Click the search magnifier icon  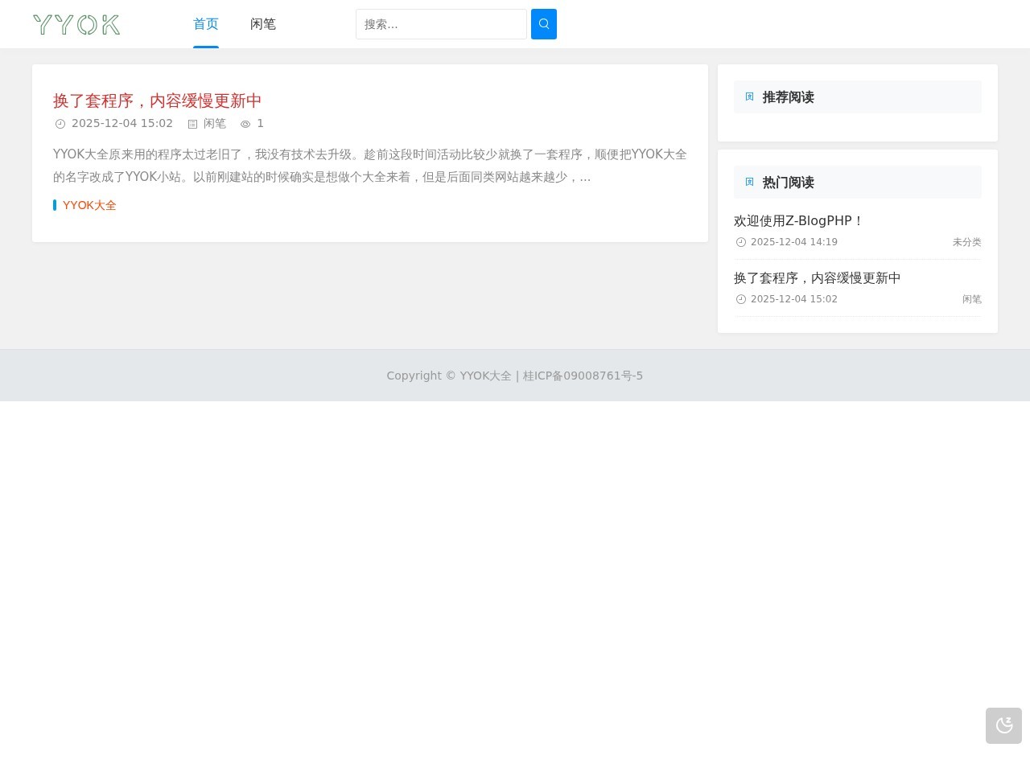[x=543, y=24]
